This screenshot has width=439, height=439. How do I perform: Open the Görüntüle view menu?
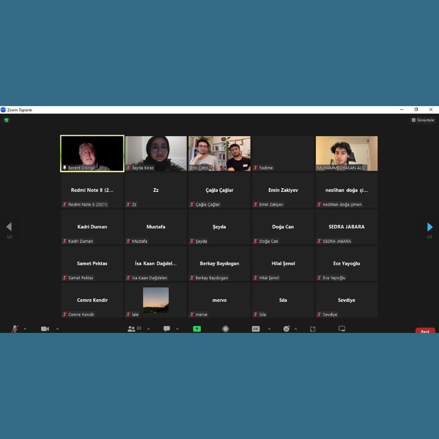pyautogui.click(x=423, y=120)
